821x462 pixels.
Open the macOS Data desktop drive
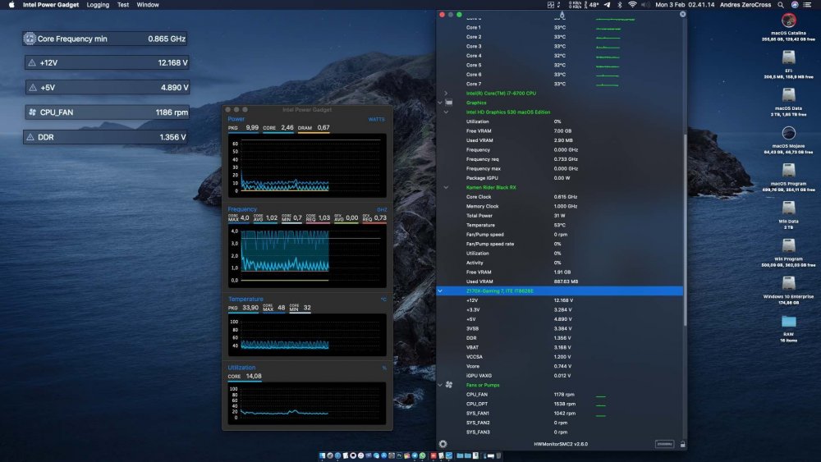[788, 95]
